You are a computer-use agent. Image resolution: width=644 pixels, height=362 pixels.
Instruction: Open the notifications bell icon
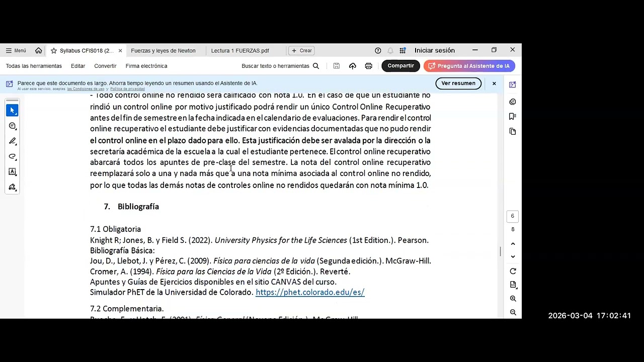pos(390,51)
